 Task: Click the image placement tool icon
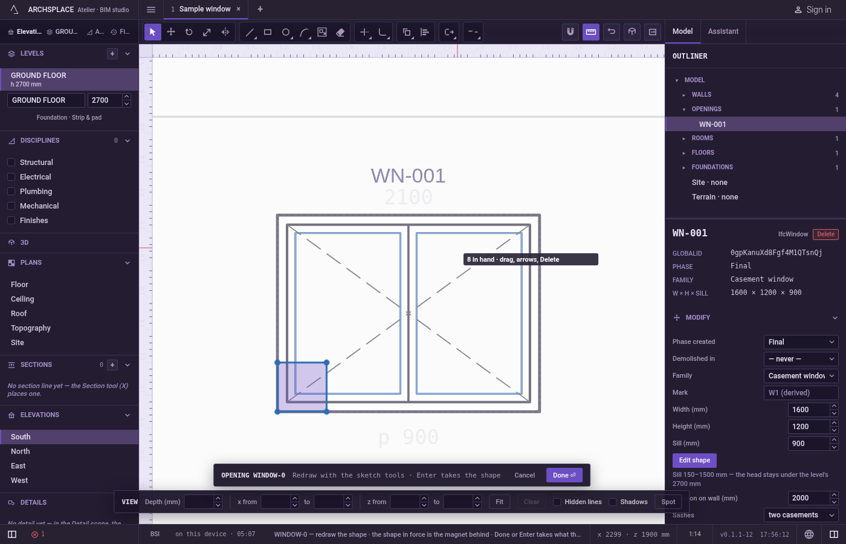point(322,32)
